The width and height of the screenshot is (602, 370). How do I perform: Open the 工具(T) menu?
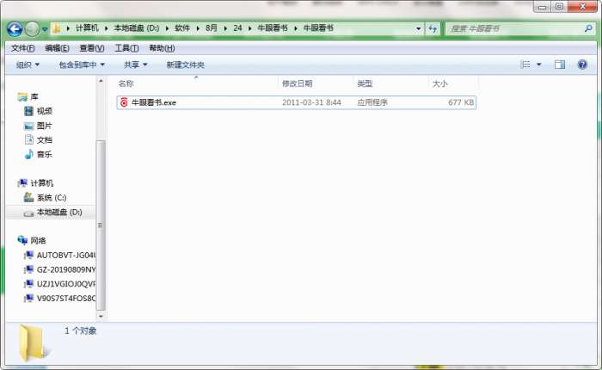point(126,48)
